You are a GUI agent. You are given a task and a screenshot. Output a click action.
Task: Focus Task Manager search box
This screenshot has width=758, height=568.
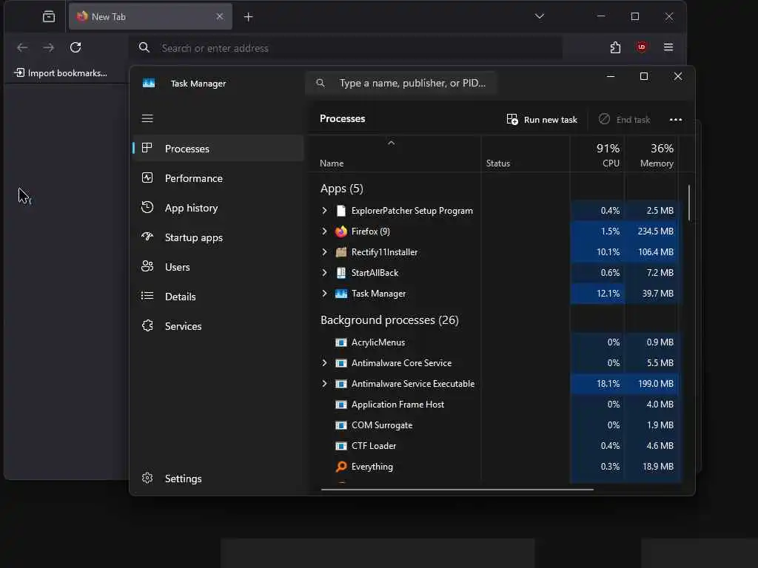click(400, 83)
